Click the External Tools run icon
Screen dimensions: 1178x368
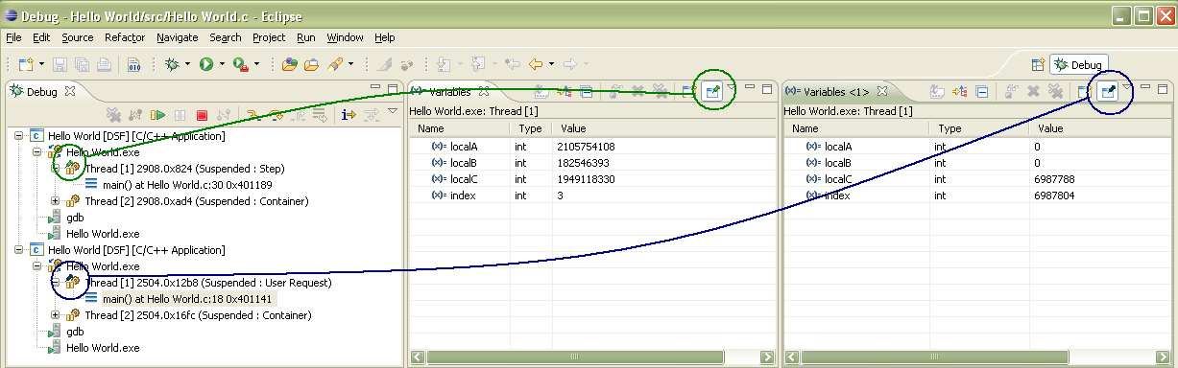(240, 64)
